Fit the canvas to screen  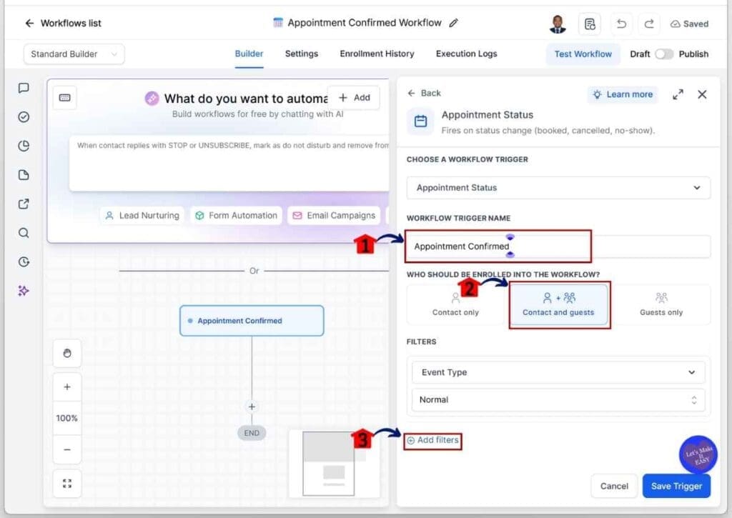tap(67, 484)
